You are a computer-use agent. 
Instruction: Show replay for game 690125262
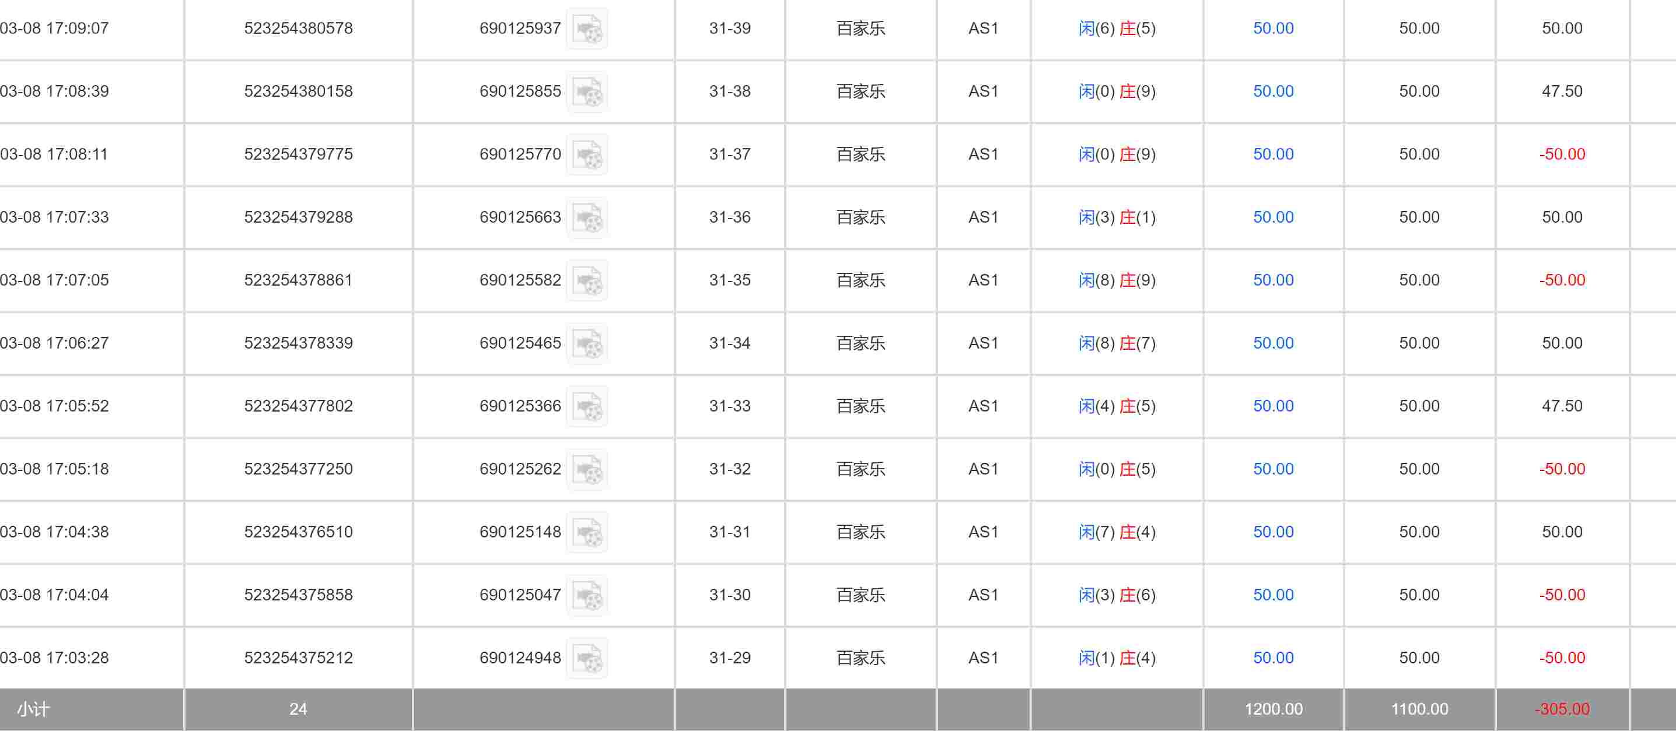click(587, 470)
